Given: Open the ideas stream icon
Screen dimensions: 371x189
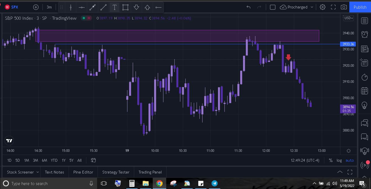Looking at the screenshot, I should click(x=365, y=151).
